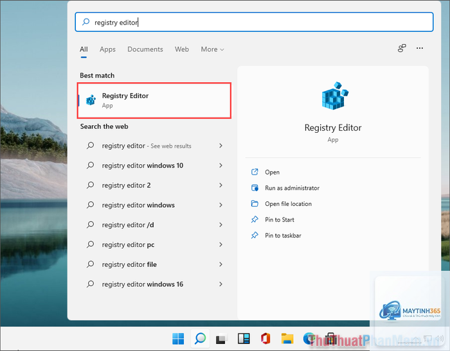
Task: Switch to the All tab
Action: 84,49
